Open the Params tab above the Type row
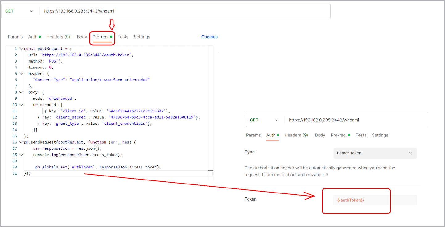The width and height of the screenshot is (445, 227). (253, 135)
